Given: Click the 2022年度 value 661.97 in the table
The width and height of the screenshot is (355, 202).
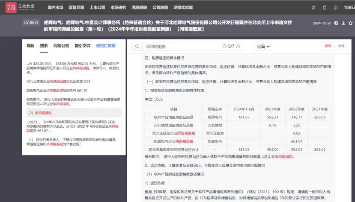Looking at the screenshot, I should 297,141.
